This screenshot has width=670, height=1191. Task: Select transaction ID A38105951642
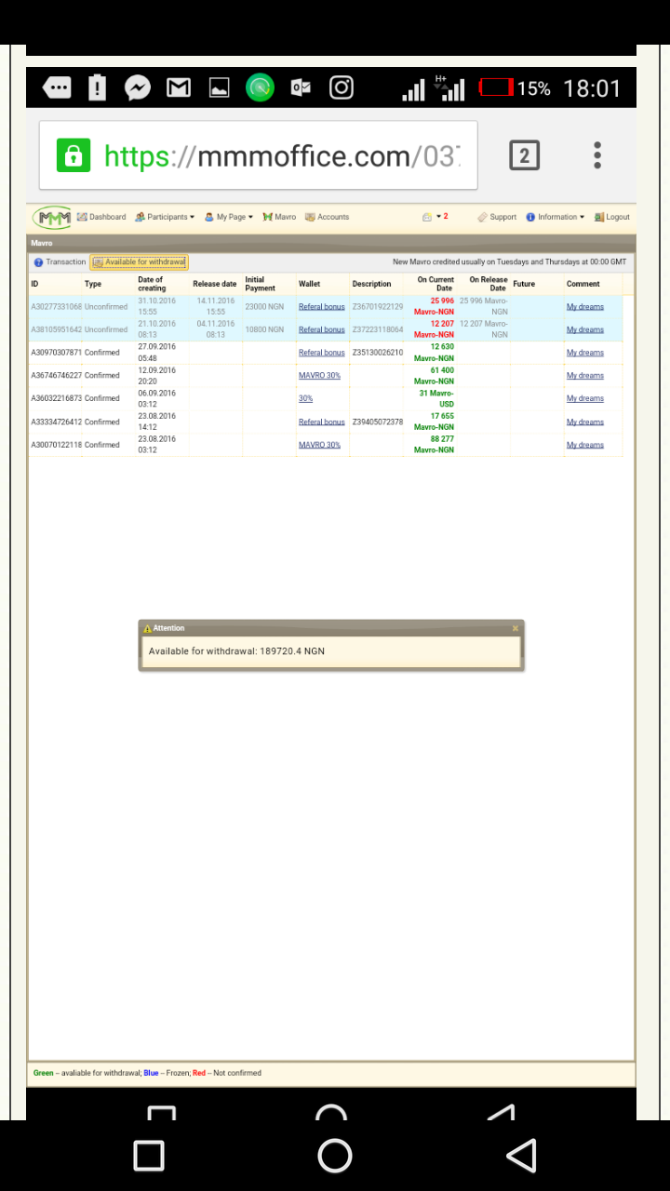point(56,329)
